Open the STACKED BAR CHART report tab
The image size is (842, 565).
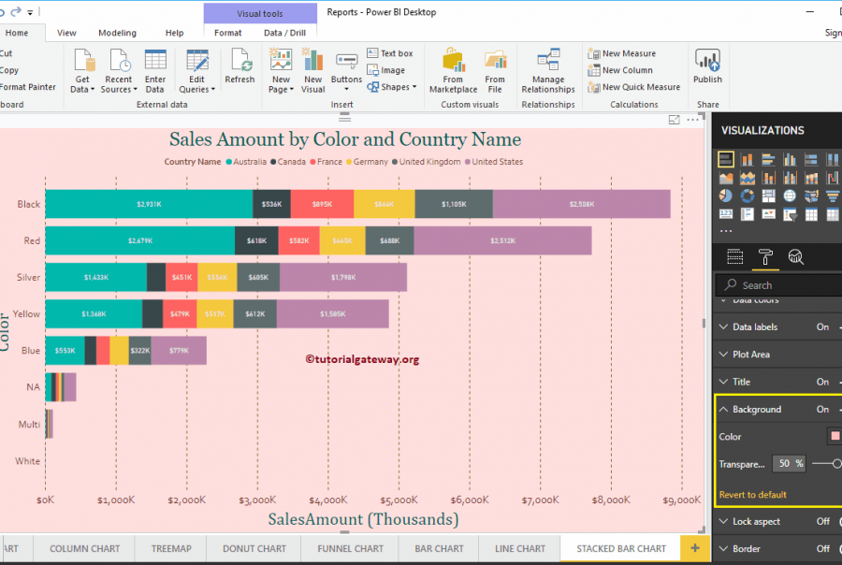click(620, 549)
